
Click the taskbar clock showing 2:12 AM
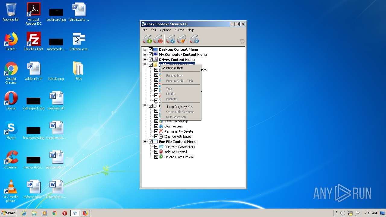(370, 213)
